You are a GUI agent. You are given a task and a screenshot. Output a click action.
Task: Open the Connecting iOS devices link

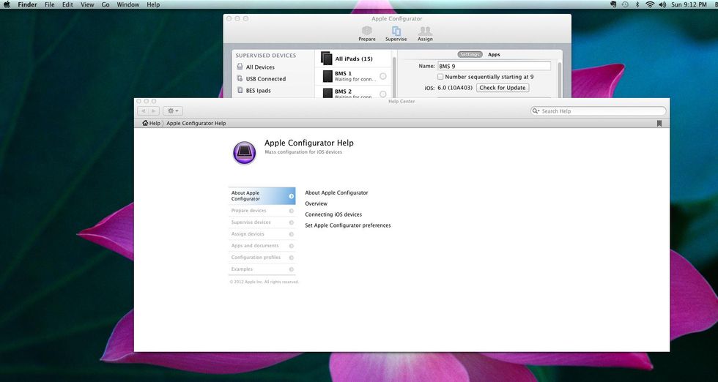pyautogui.click(x=333, y=214)
